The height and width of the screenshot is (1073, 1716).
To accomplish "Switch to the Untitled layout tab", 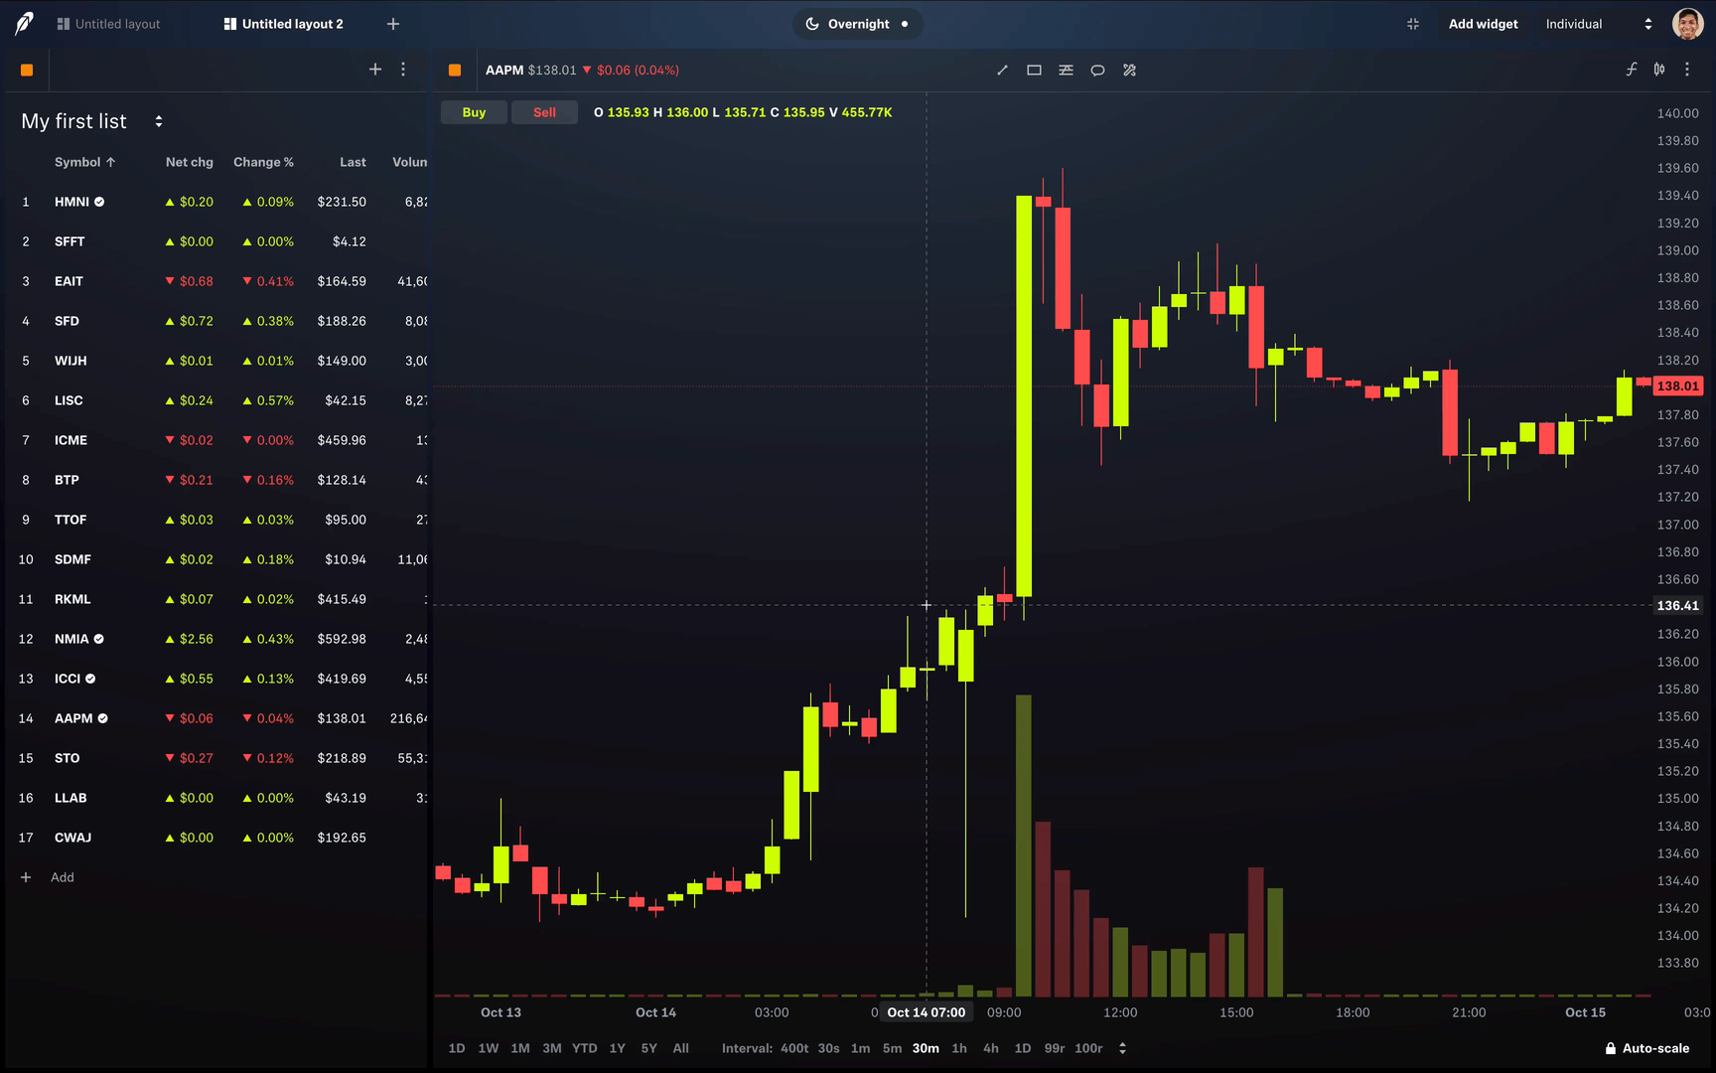I will [x=108, y=24].
